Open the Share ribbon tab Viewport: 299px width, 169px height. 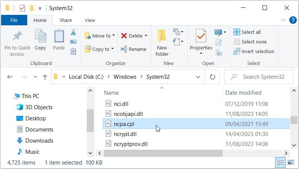coord(66,20)
